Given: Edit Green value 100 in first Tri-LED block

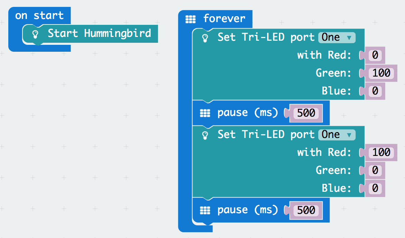Looking at the screenshot, I should [381, 73].
